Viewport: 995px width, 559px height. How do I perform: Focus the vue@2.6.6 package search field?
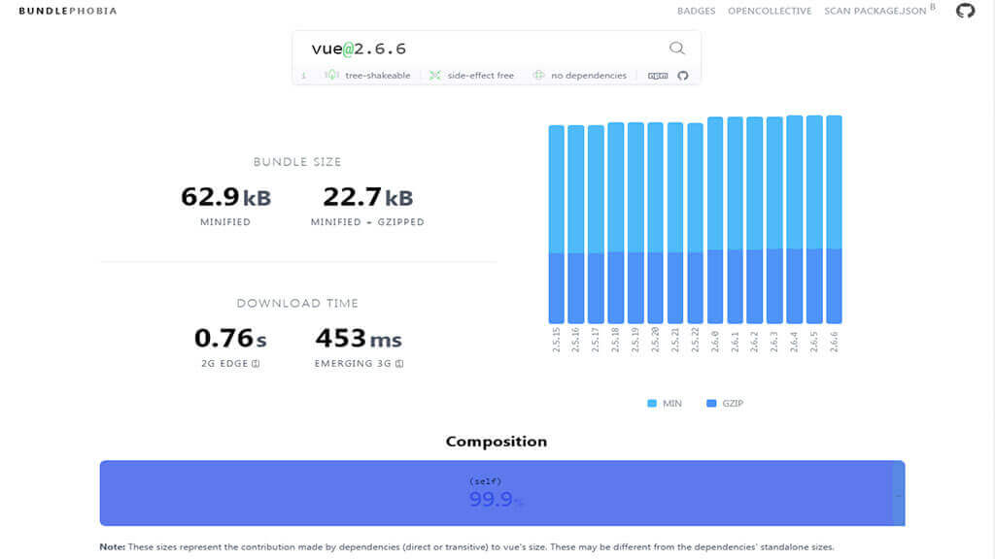(x=486, y=49)
